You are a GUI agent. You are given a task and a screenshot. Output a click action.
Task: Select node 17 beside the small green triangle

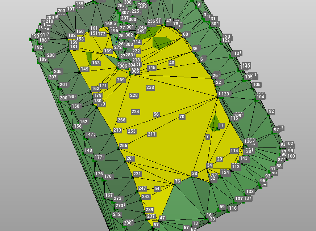(x=220, y=125)
